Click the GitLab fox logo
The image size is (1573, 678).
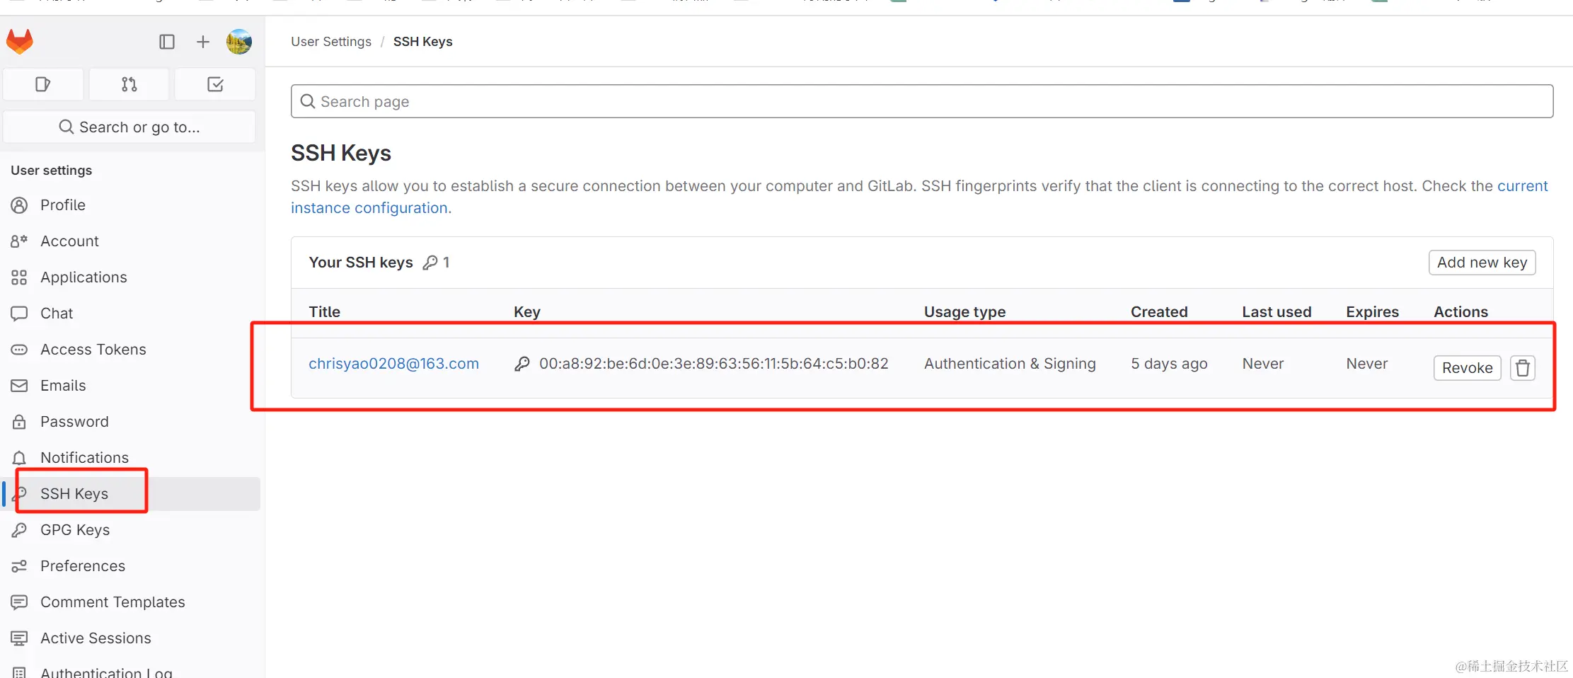pyautogui.click(x=20, y=42)
